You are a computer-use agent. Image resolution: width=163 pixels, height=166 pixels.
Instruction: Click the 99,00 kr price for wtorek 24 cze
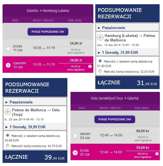pos(143,131)
